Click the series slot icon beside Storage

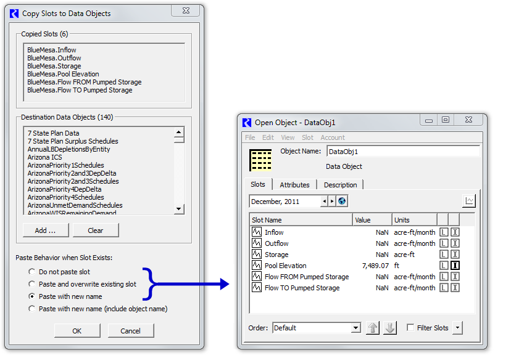tap(257, 254)
